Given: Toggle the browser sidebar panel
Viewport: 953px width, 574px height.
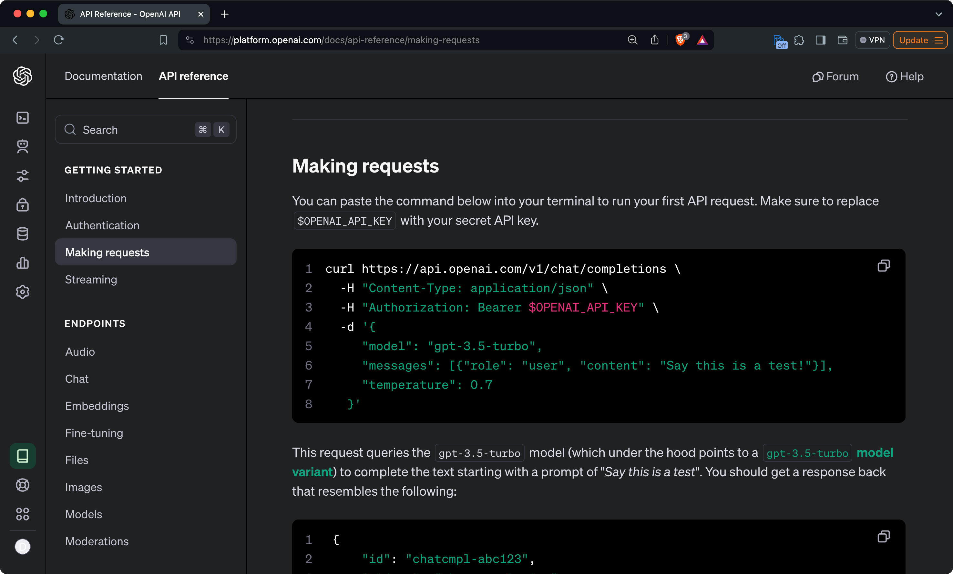Looking at the screenshot, I should [820, 40].
